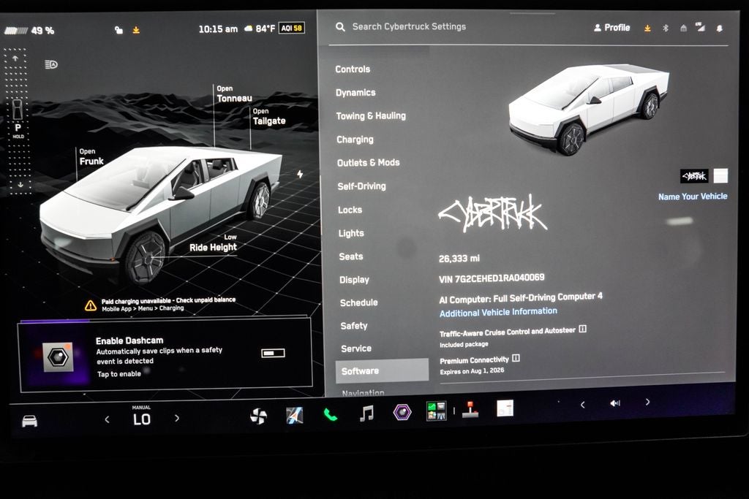
Task: Click the Name Your Vehicle link
Action: point(693,196)
